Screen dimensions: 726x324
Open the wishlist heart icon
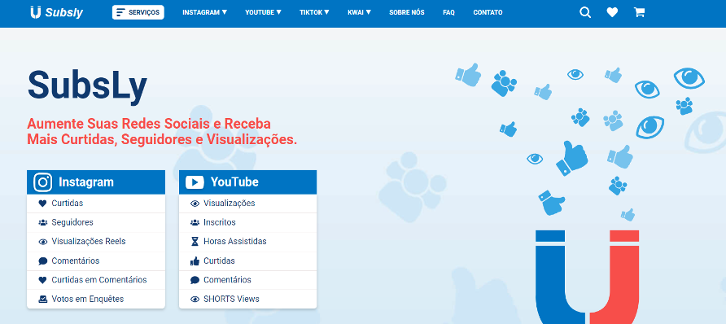pos(612,13)
